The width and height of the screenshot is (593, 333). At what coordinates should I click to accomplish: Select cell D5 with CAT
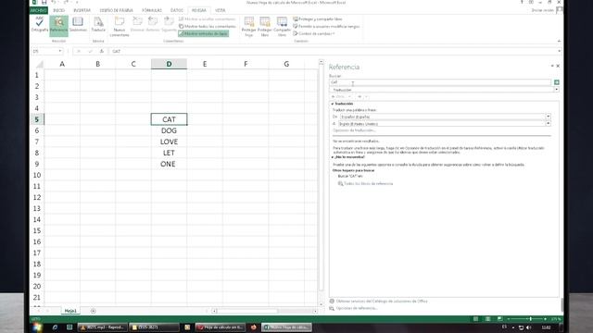pos(169,119)
